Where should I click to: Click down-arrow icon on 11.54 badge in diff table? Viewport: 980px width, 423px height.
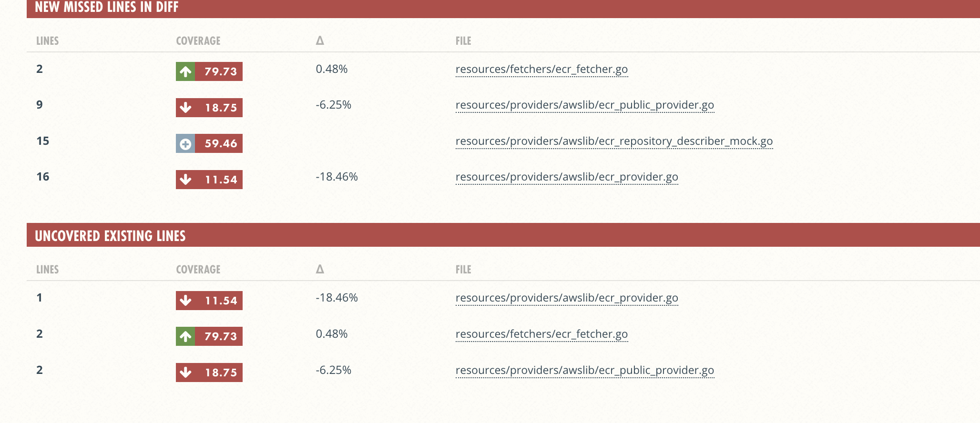(x=185, y=180)
